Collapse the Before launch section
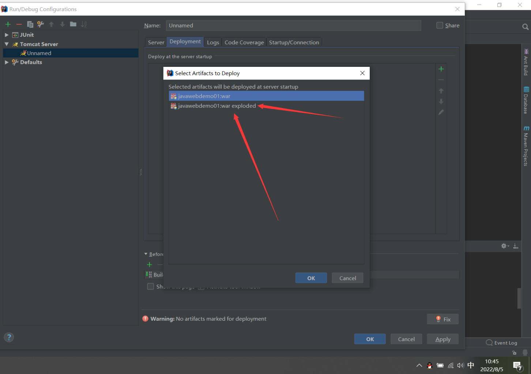Image resolution: width=531 pixels, height=374 pixels. click(x=146, y=254)
